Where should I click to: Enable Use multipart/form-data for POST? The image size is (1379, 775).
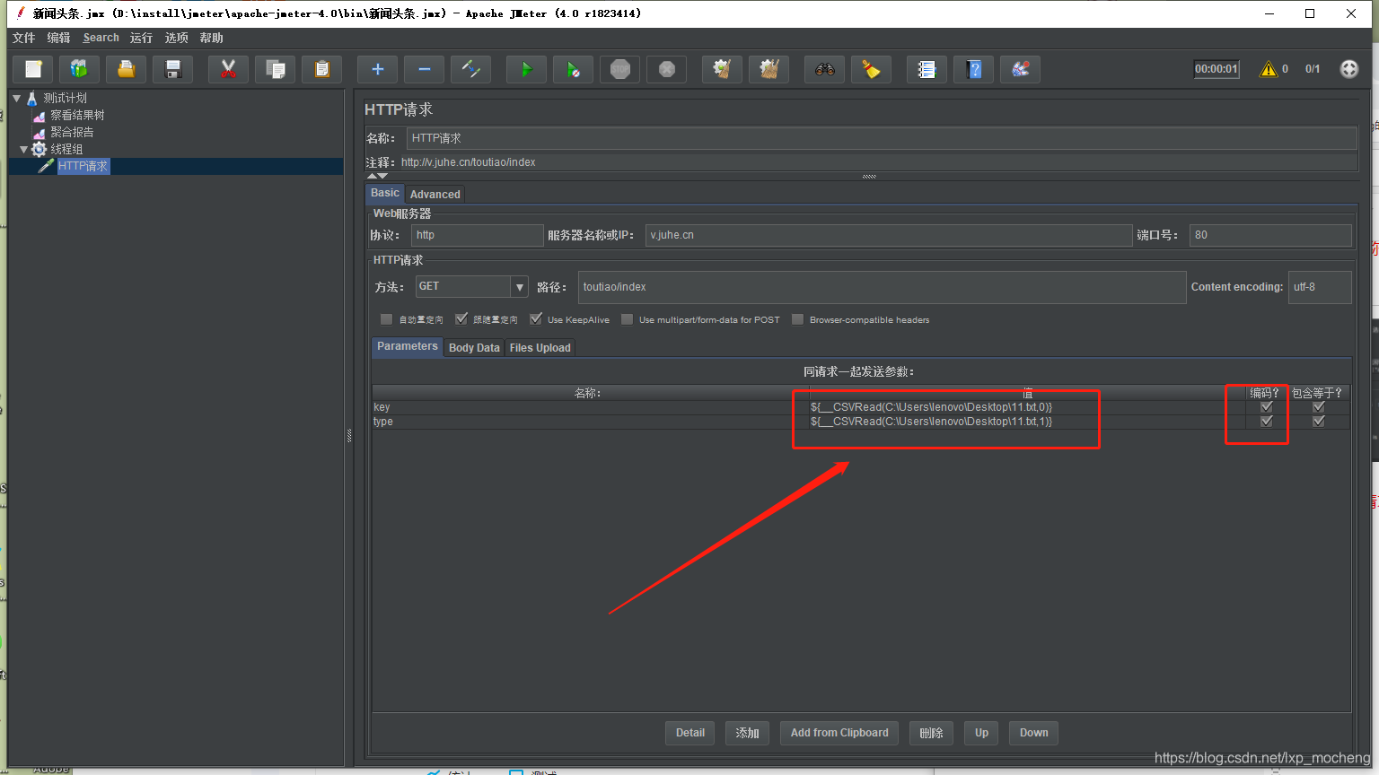[627, 319]
